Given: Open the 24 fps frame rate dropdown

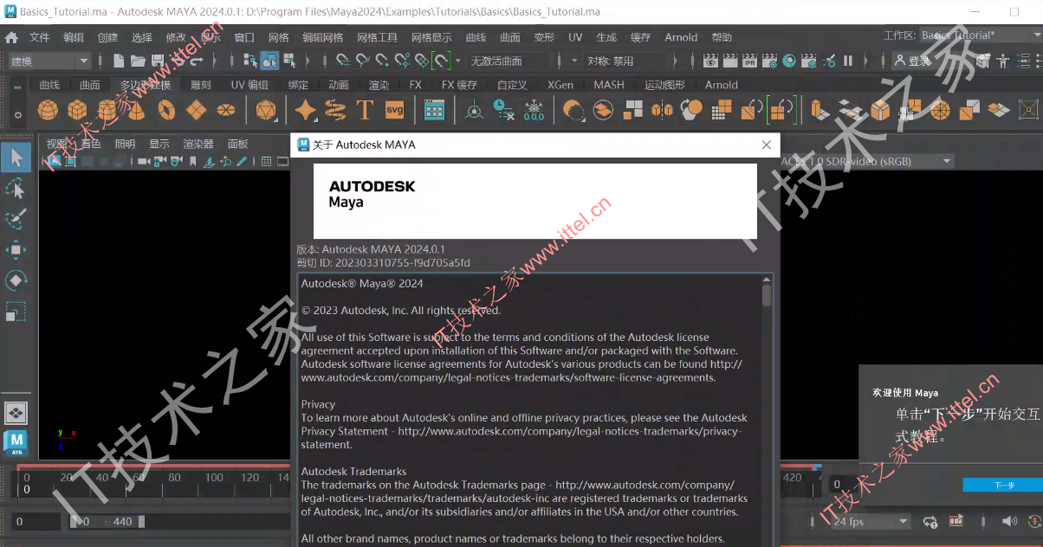Looking at the screenshot, I should pos(870,522).
